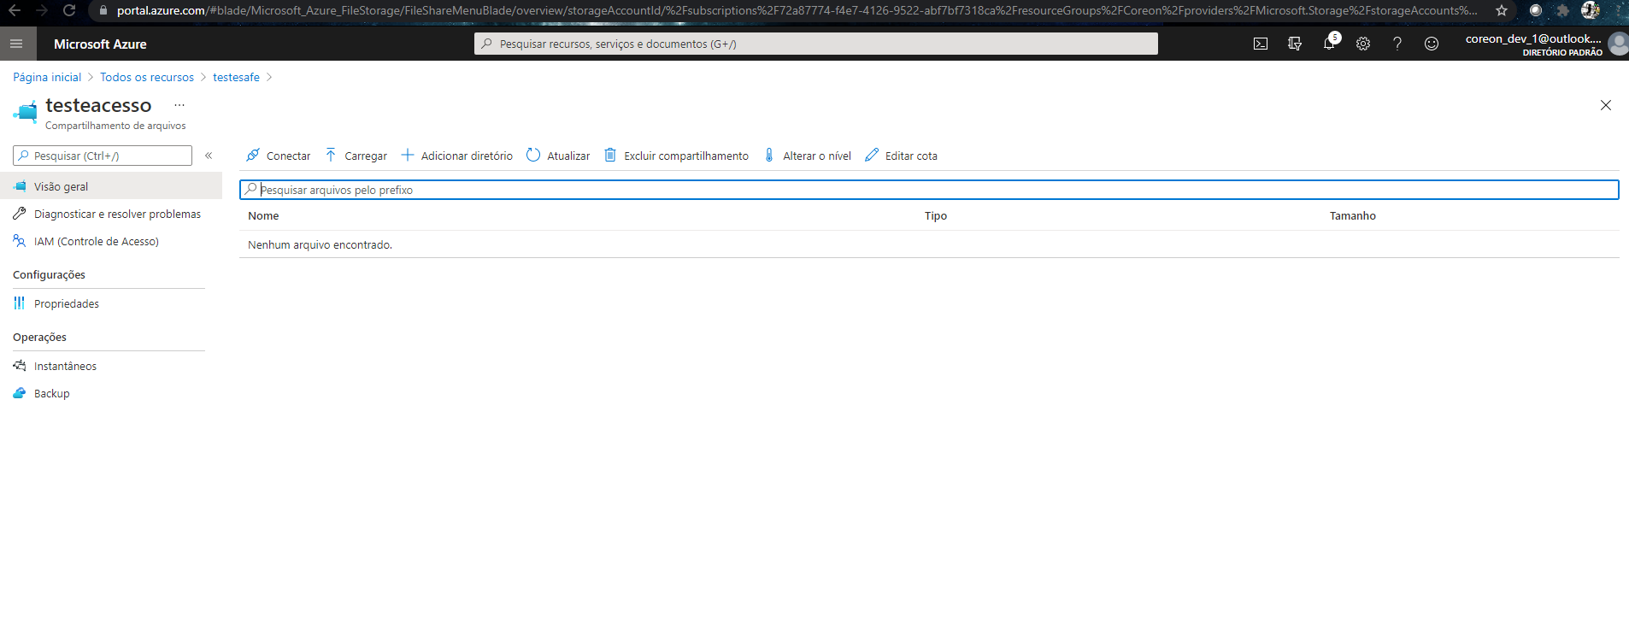Go to Página inicial breadcrumb
Screen dimensions: 1629x629
click(47, 77)
